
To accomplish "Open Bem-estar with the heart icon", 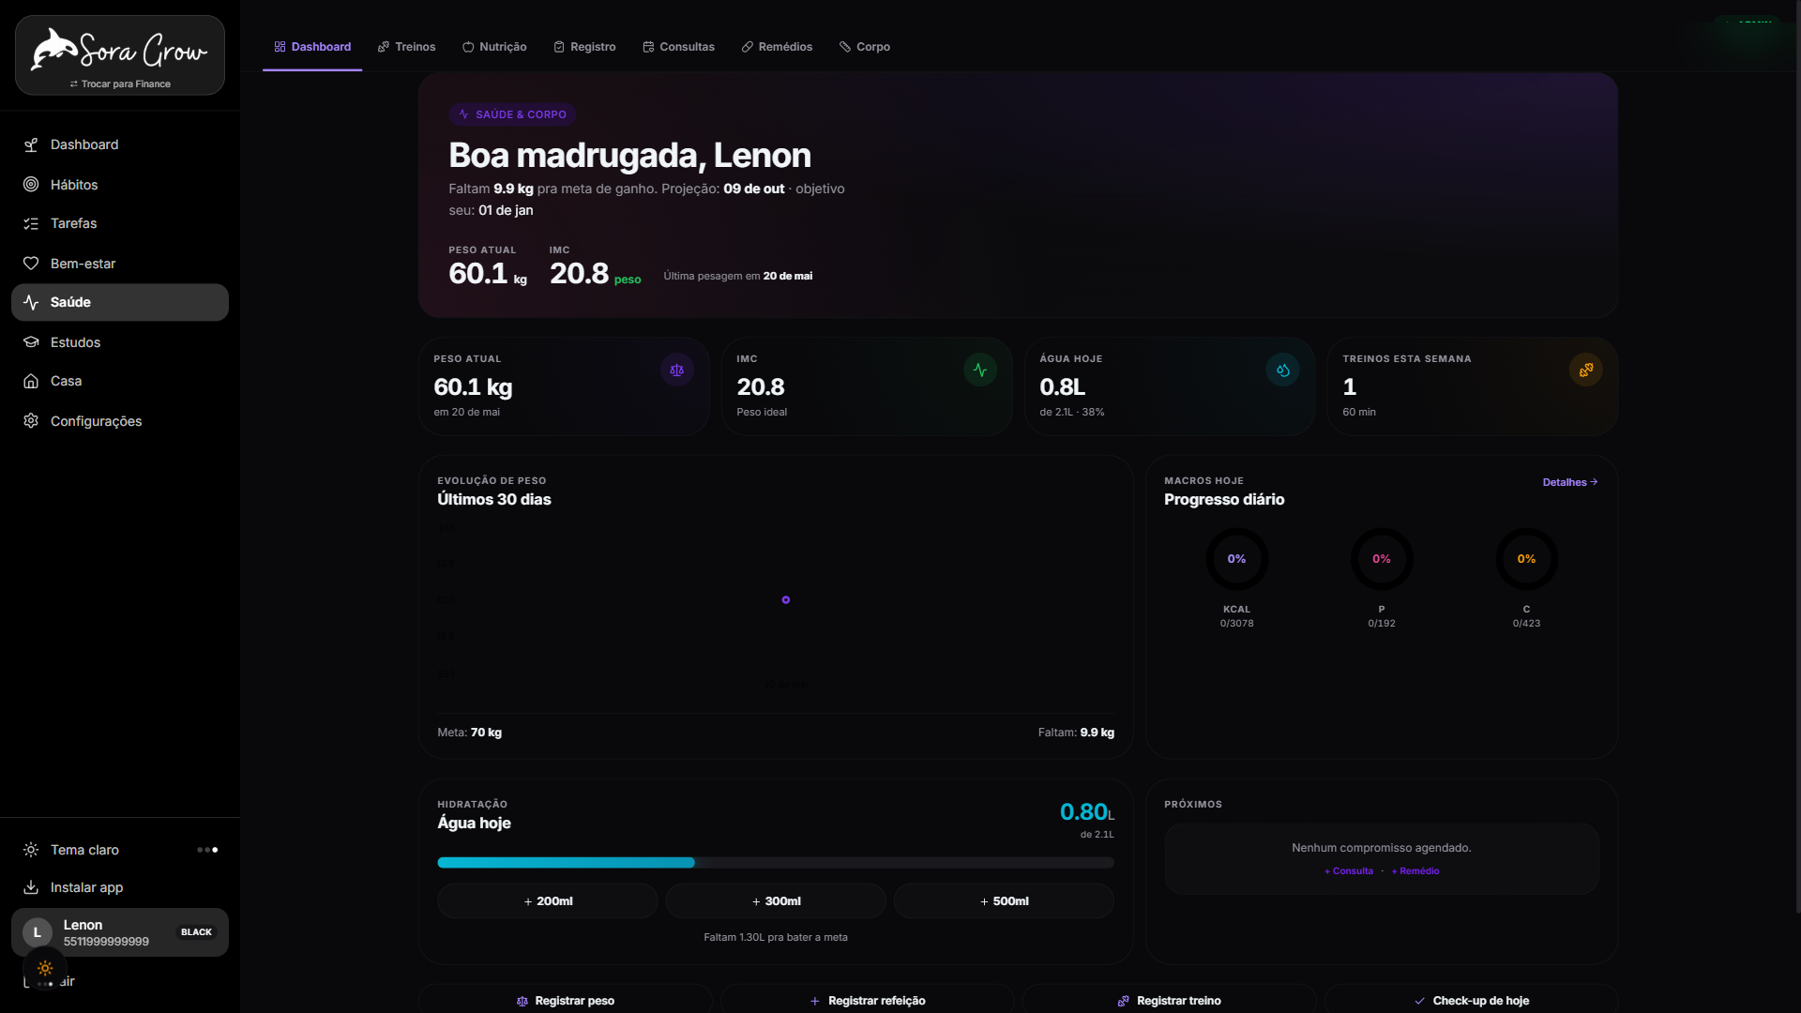I will [x=31, y=264].
